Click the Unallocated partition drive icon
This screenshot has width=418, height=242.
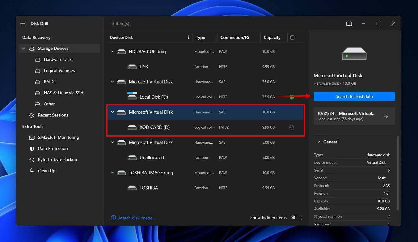pos(132,158)
